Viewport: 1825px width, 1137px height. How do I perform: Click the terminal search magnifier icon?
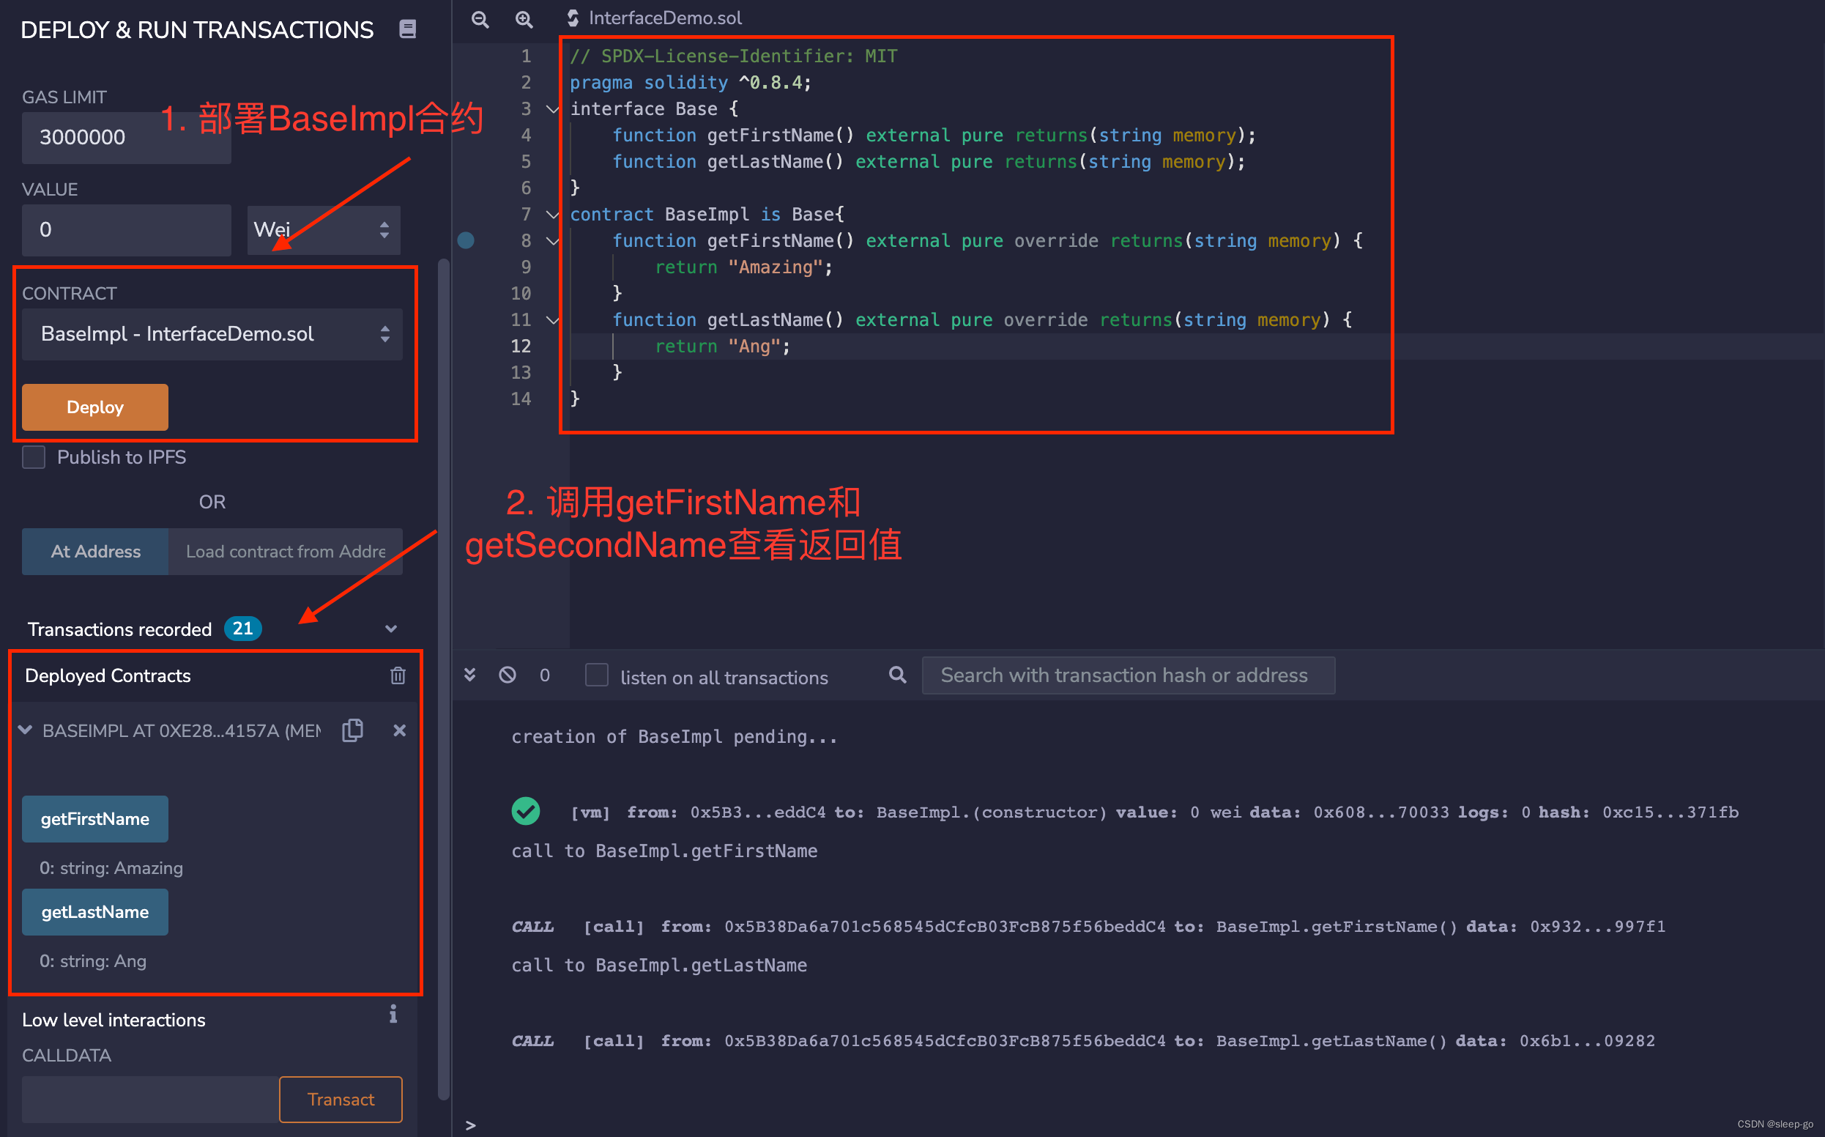pos(896,675)
